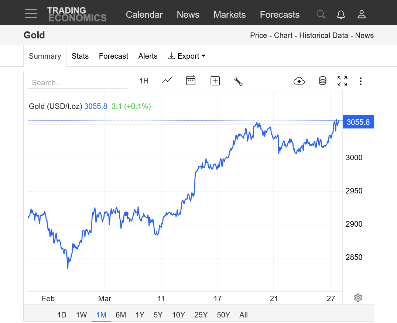Change chart type via line icon

click(167, 80)
